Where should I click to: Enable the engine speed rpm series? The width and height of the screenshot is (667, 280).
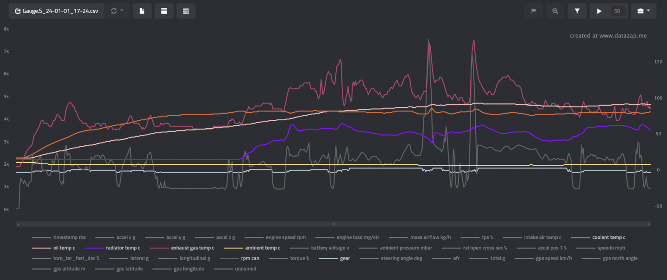[284, 237]
